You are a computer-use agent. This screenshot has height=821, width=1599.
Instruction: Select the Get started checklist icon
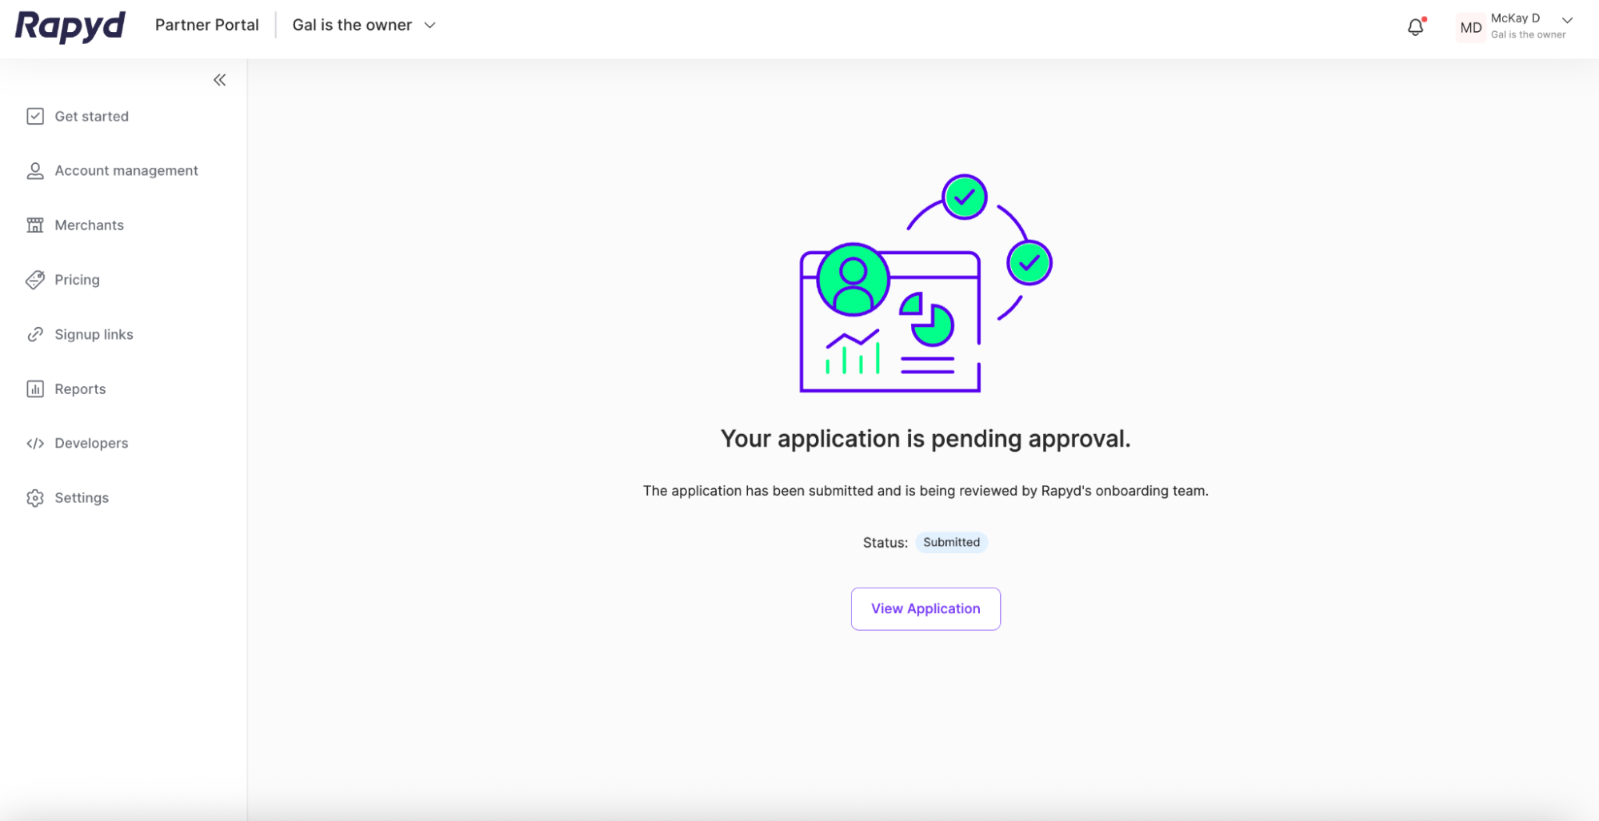[35, 116]
